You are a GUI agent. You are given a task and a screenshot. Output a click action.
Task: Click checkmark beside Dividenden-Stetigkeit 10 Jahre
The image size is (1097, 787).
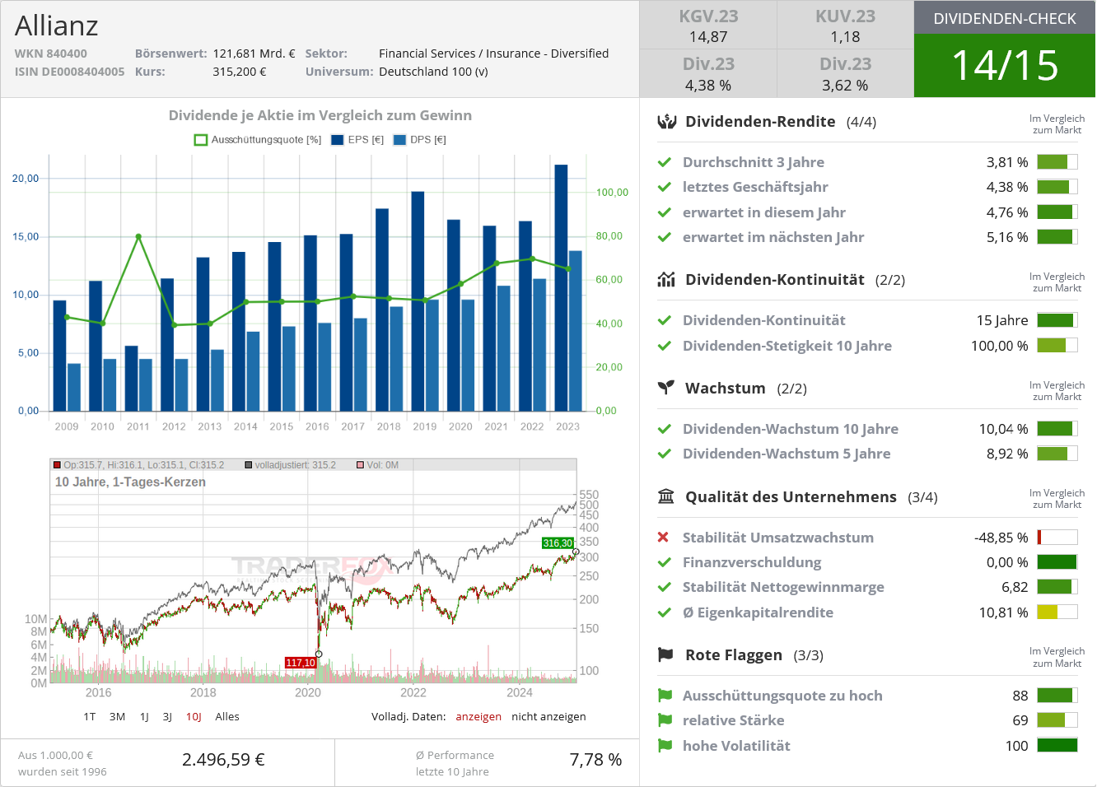665,346
